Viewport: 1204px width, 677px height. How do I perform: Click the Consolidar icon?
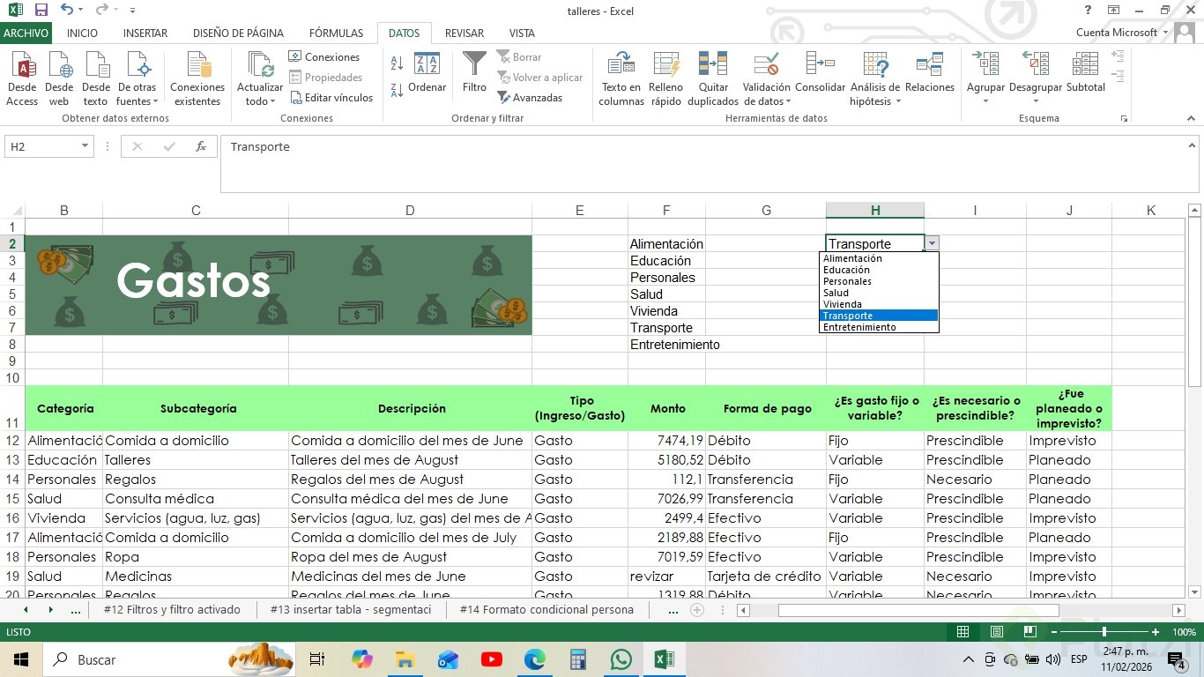click(820, 65)
